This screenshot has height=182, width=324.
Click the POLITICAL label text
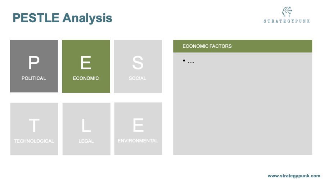coord(34,78)
